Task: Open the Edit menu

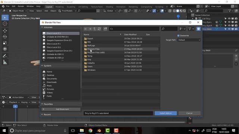Action: [13, 6]
